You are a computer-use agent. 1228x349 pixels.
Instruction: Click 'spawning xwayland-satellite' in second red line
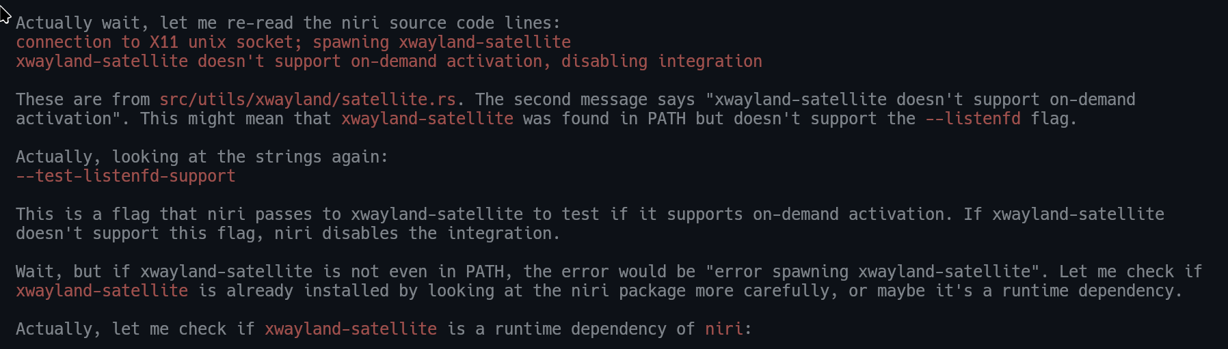[x=442, y=42]
